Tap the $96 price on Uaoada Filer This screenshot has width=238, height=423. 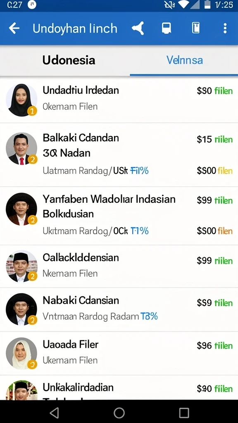point(204,346)
